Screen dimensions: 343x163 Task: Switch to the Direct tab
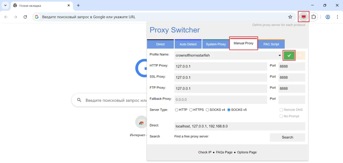tap(160, 44)
